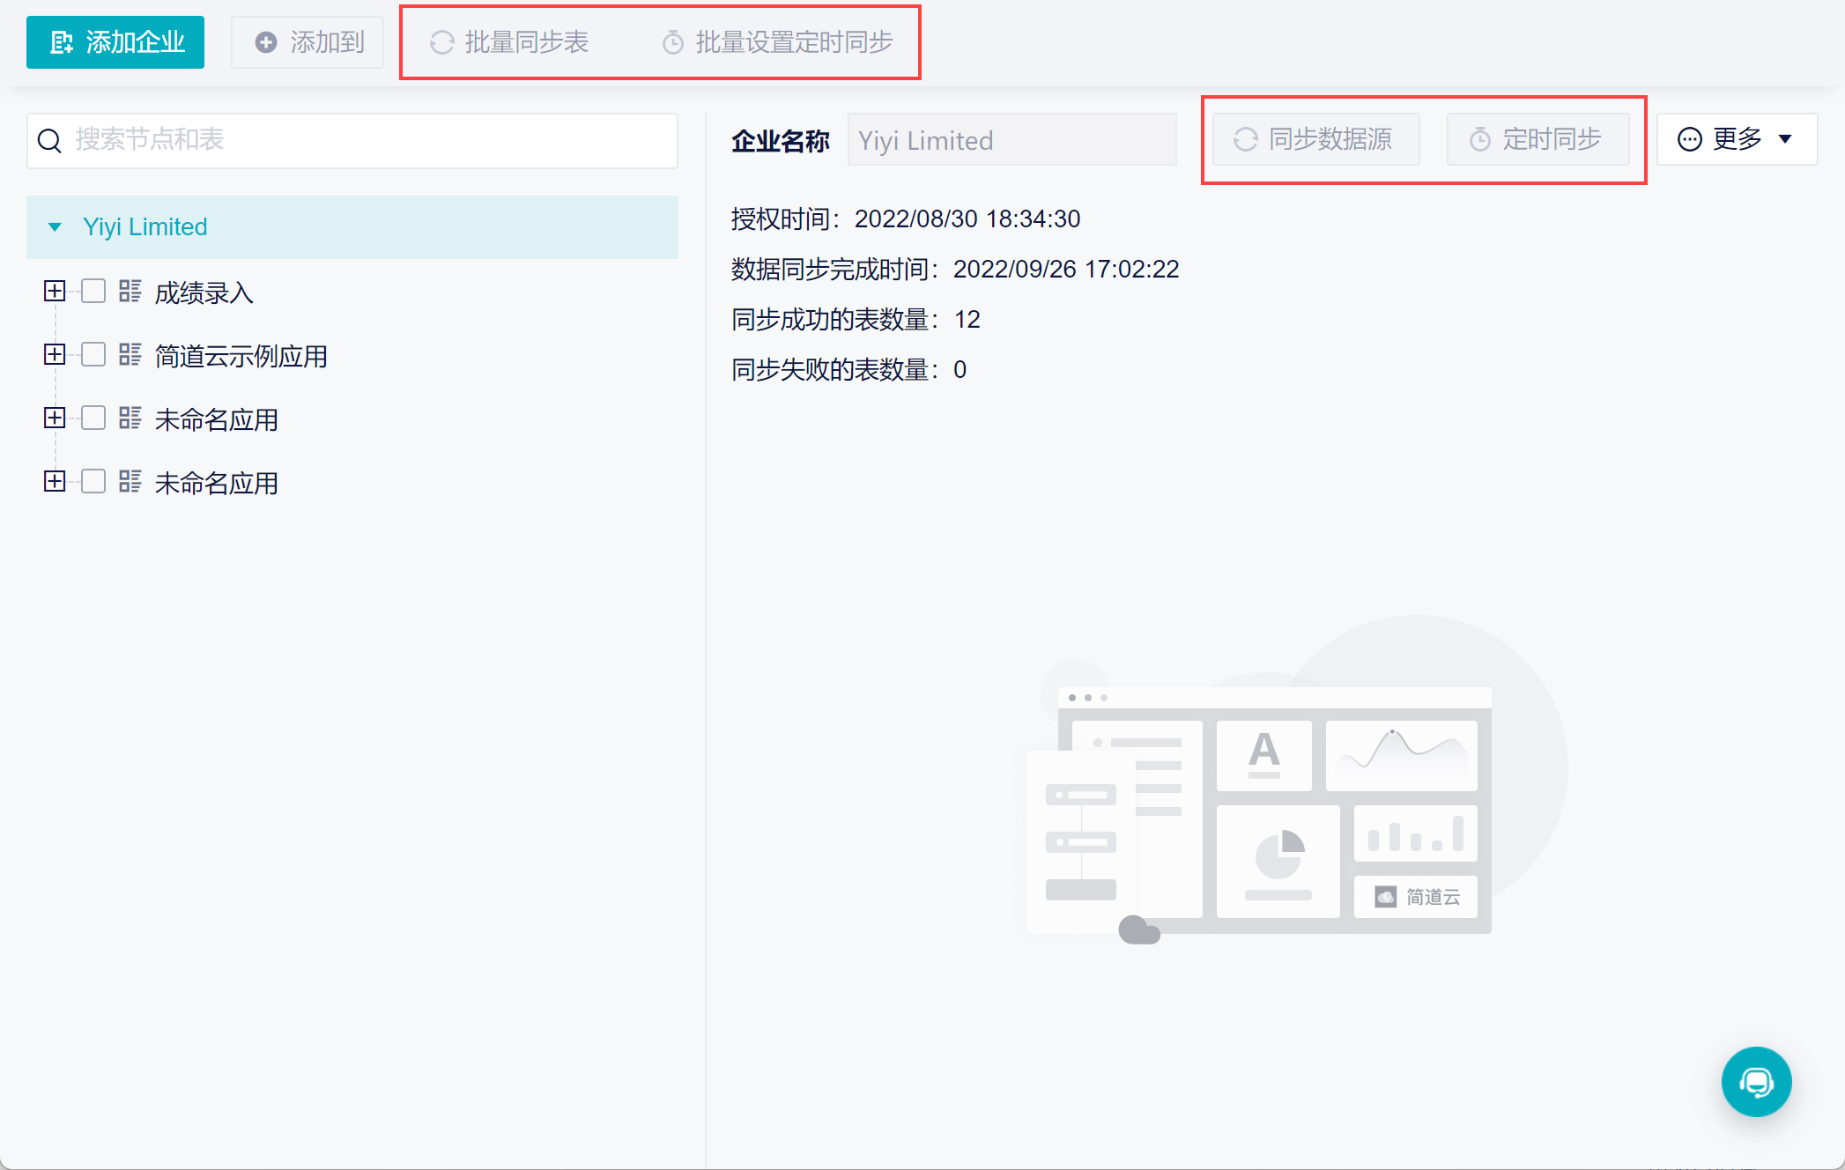Viewport: 1845px width, 1170px height.
Task: Click 批量设置定时同步 button
Action: [x=777, y=42]
